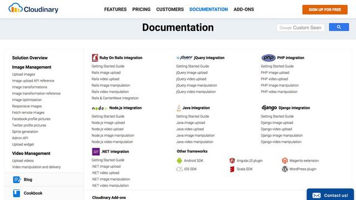Open the Responsive images link
The image size is (356, 200).
coord(27,106)
